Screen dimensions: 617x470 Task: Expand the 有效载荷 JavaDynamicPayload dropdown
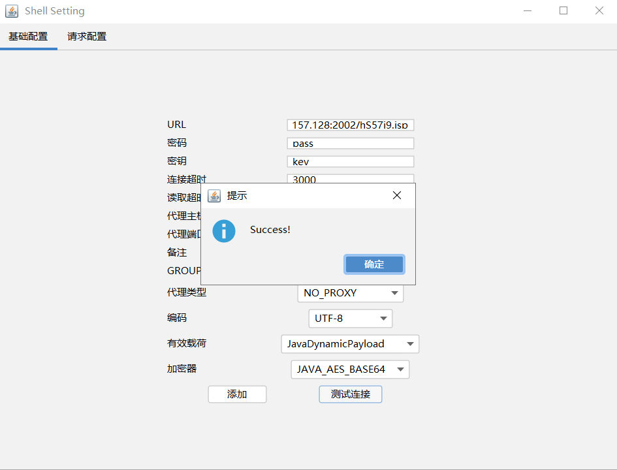coord(350,344)
